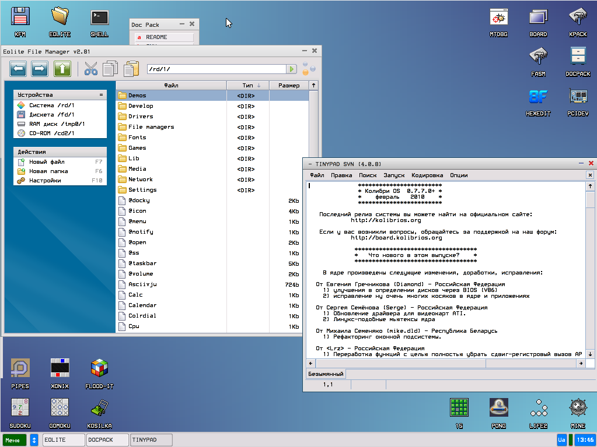Toggle keyboard layout indicator in taskbar
The width and height of the screenshot is (597, 447).
(x=561, y=440)
